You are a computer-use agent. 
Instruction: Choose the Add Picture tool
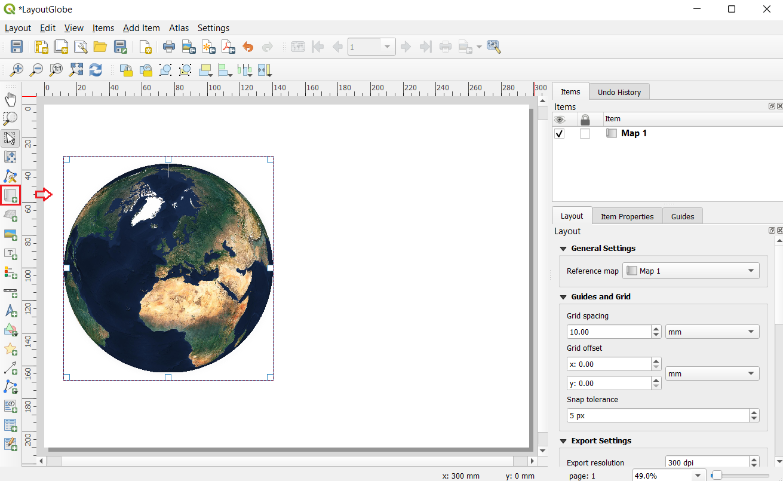point(10,234)
